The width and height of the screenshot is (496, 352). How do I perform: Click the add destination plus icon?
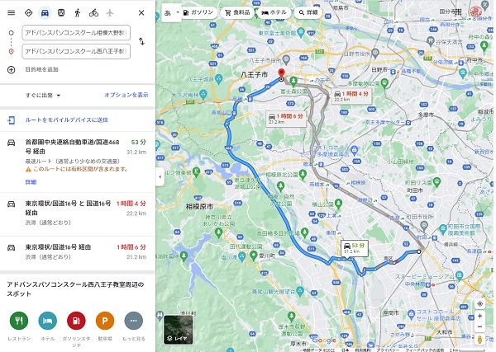coord(11,70)
